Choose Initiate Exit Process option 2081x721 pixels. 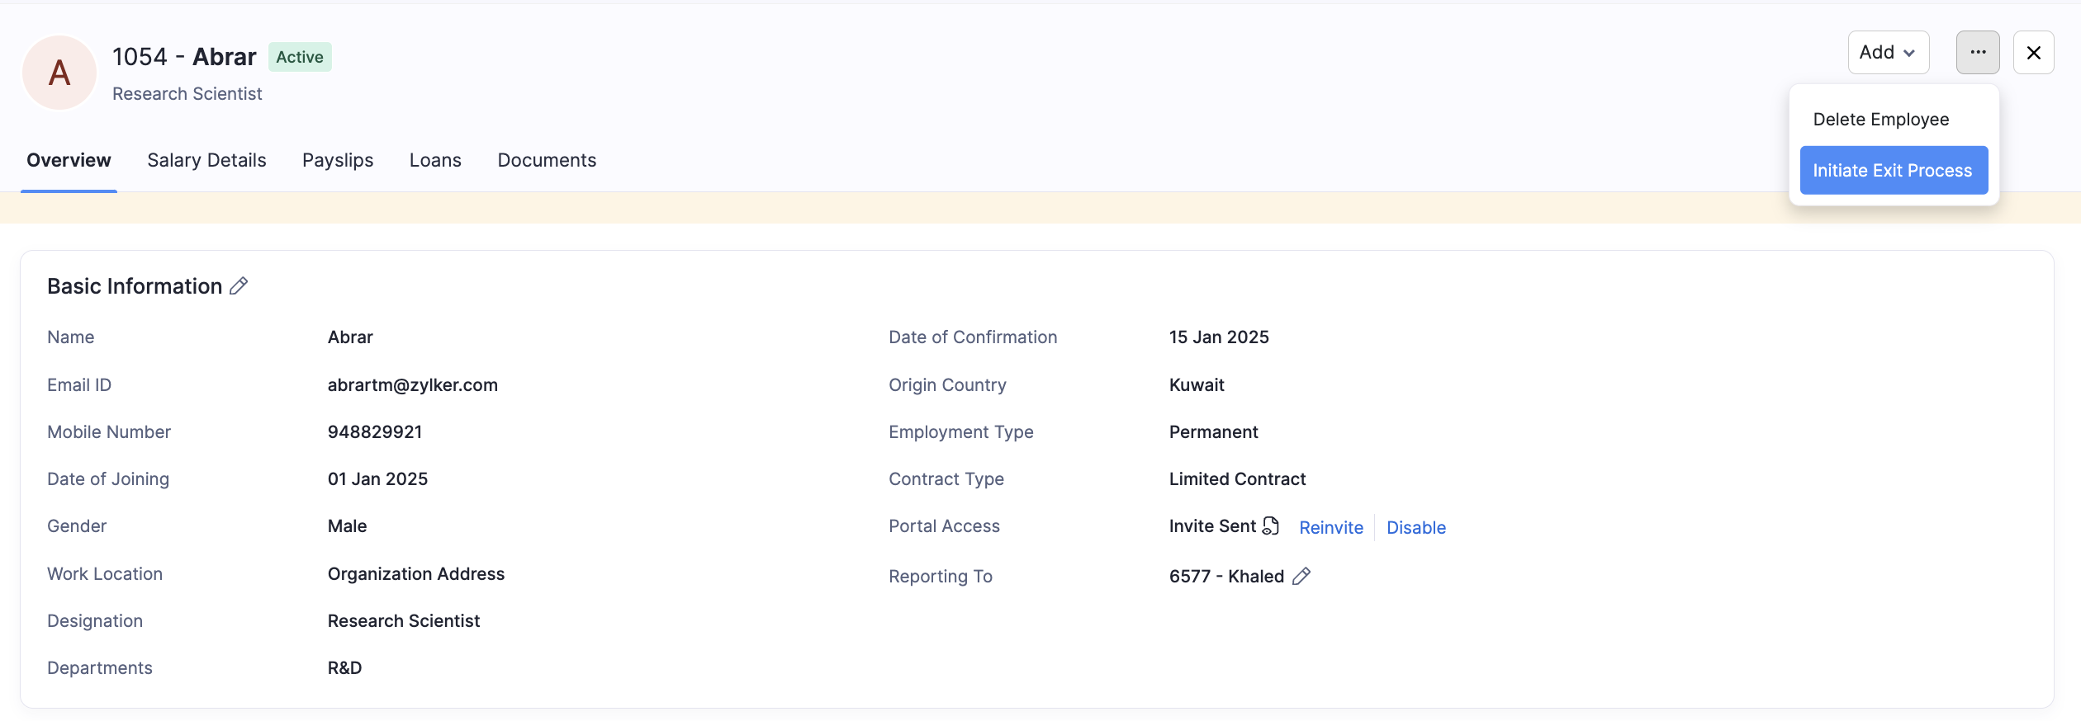tap(1893, 171)
